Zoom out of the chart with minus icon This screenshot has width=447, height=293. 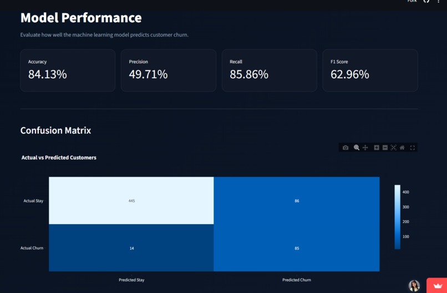tap(385, 148)
